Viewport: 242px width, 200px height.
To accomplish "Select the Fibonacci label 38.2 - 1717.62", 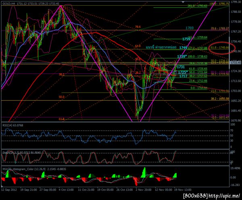I will 198,76.
